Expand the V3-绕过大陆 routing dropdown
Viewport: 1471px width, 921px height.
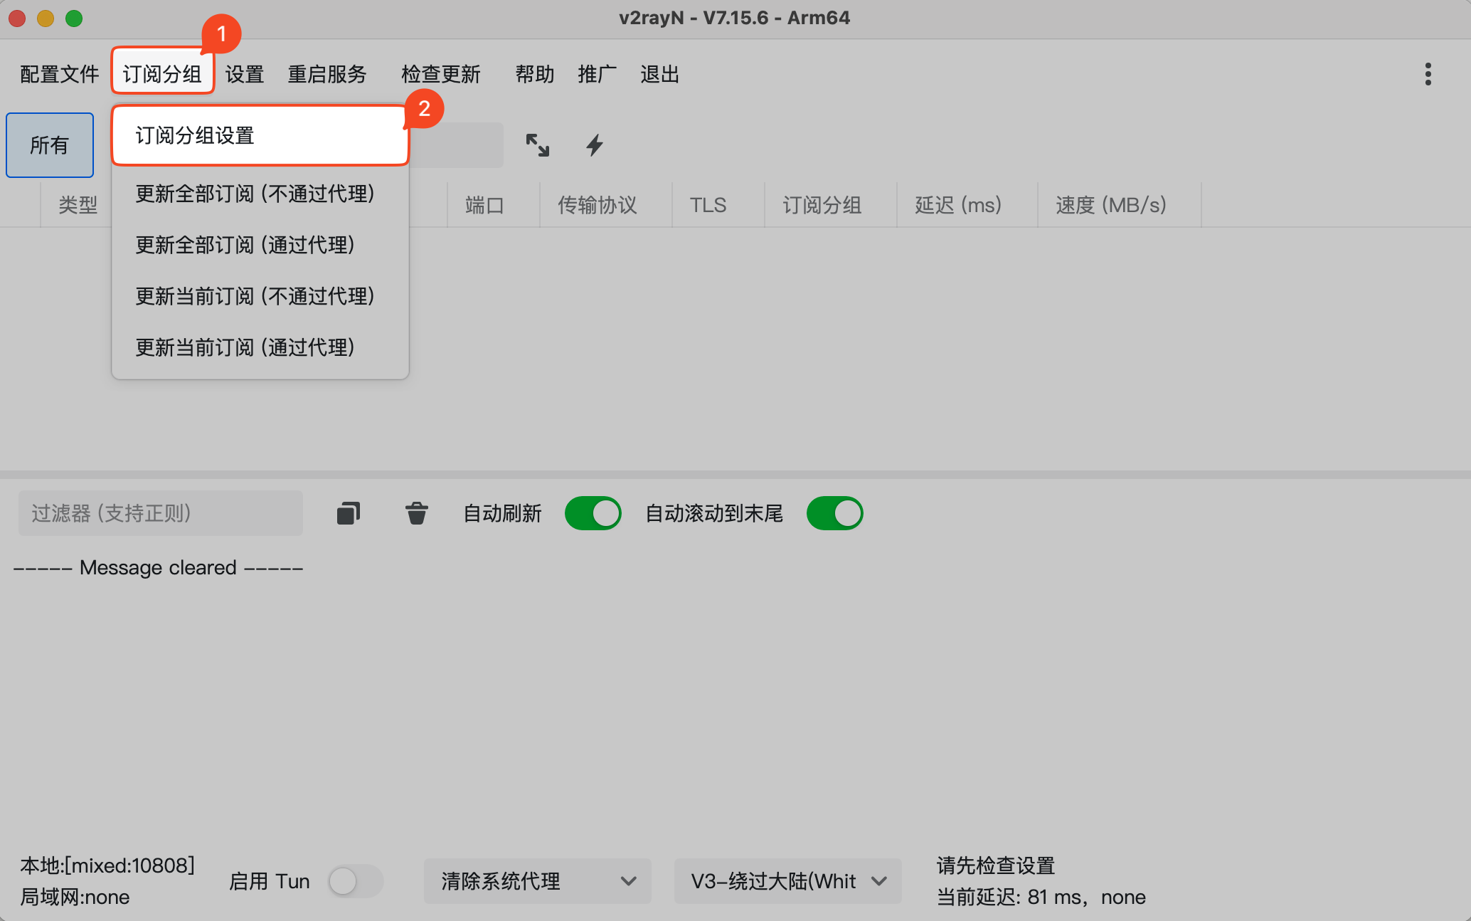787,881
